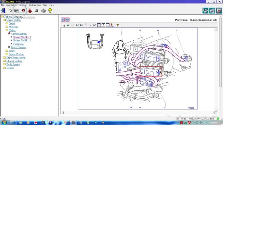Open the yellow key legend icon
Image resolution: width=272 pixels, height=246 pixels.
point(118,25)
